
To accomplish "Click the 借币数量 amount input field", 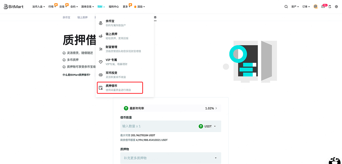I will point(159,126).
